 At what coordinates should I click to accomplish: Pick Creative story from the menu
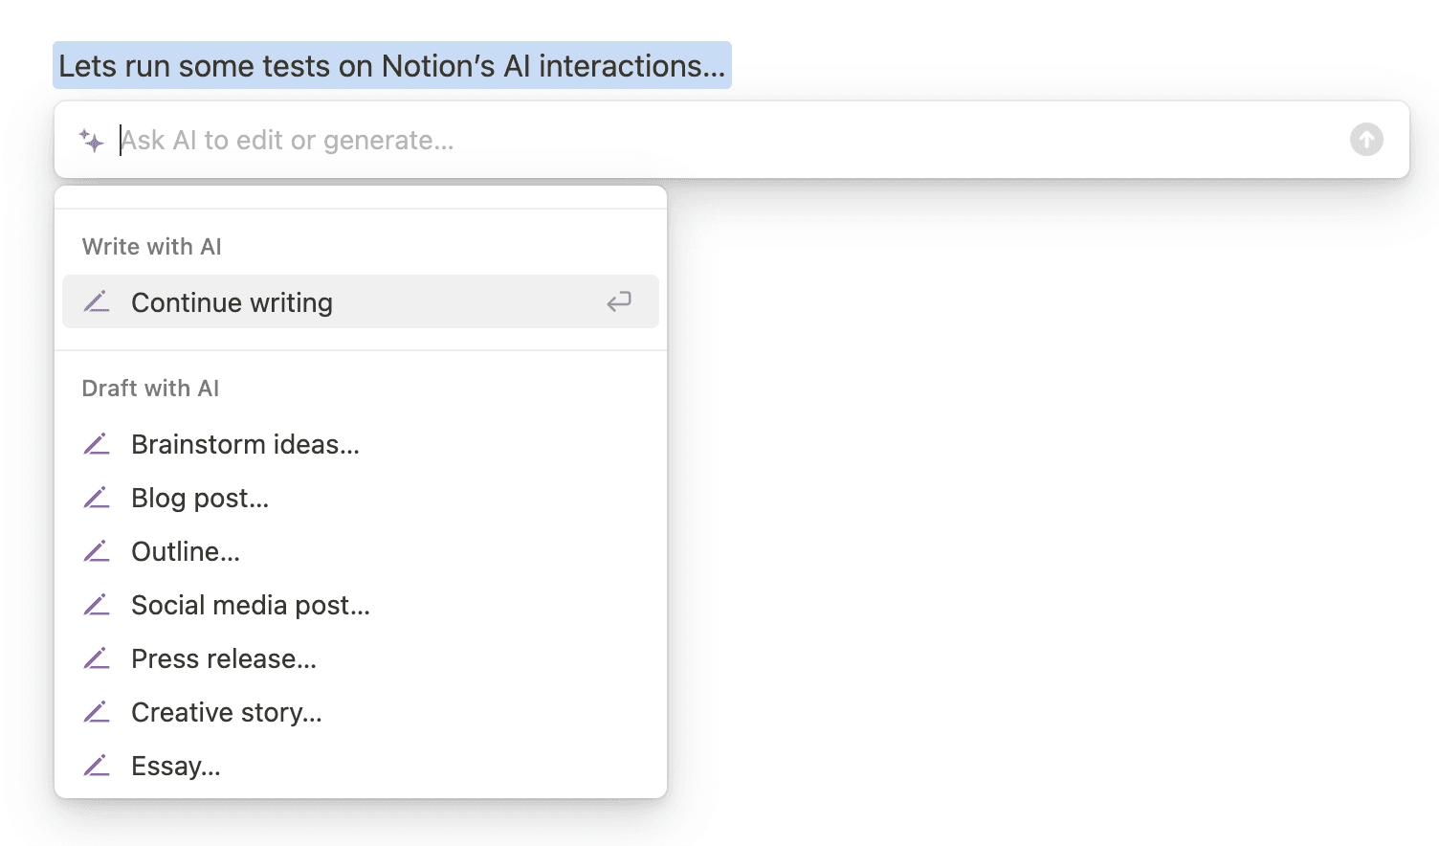pyautogui.click(x=361, y=712)
